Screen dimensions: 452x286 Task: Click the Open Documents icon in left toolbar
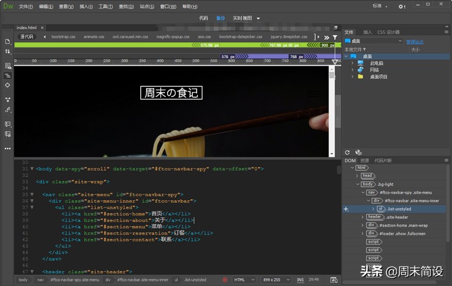pyautogui.click(x=8, y=41)
